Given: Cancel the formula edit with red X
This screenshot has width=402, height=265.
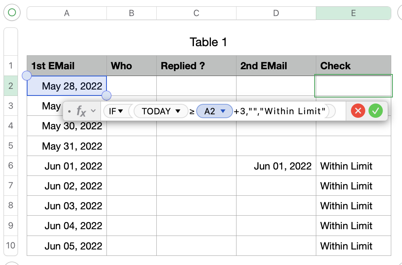Looking at the screenshot, I should [358, 111].
